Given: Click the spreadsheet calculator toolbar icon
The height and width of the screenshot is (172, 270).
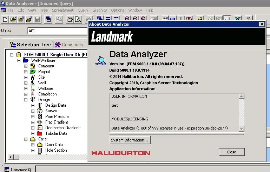Looking at the screenshot, I should point(48,19).
